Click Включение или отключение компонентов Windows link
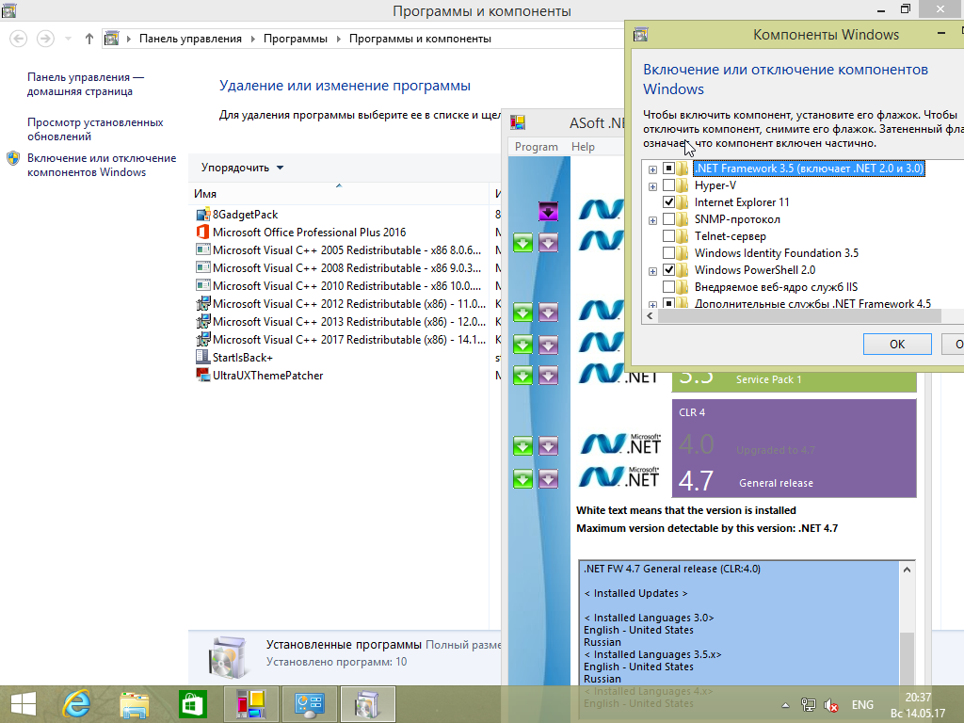The height and width of the screenshot is (723, 964). [102, 165]
